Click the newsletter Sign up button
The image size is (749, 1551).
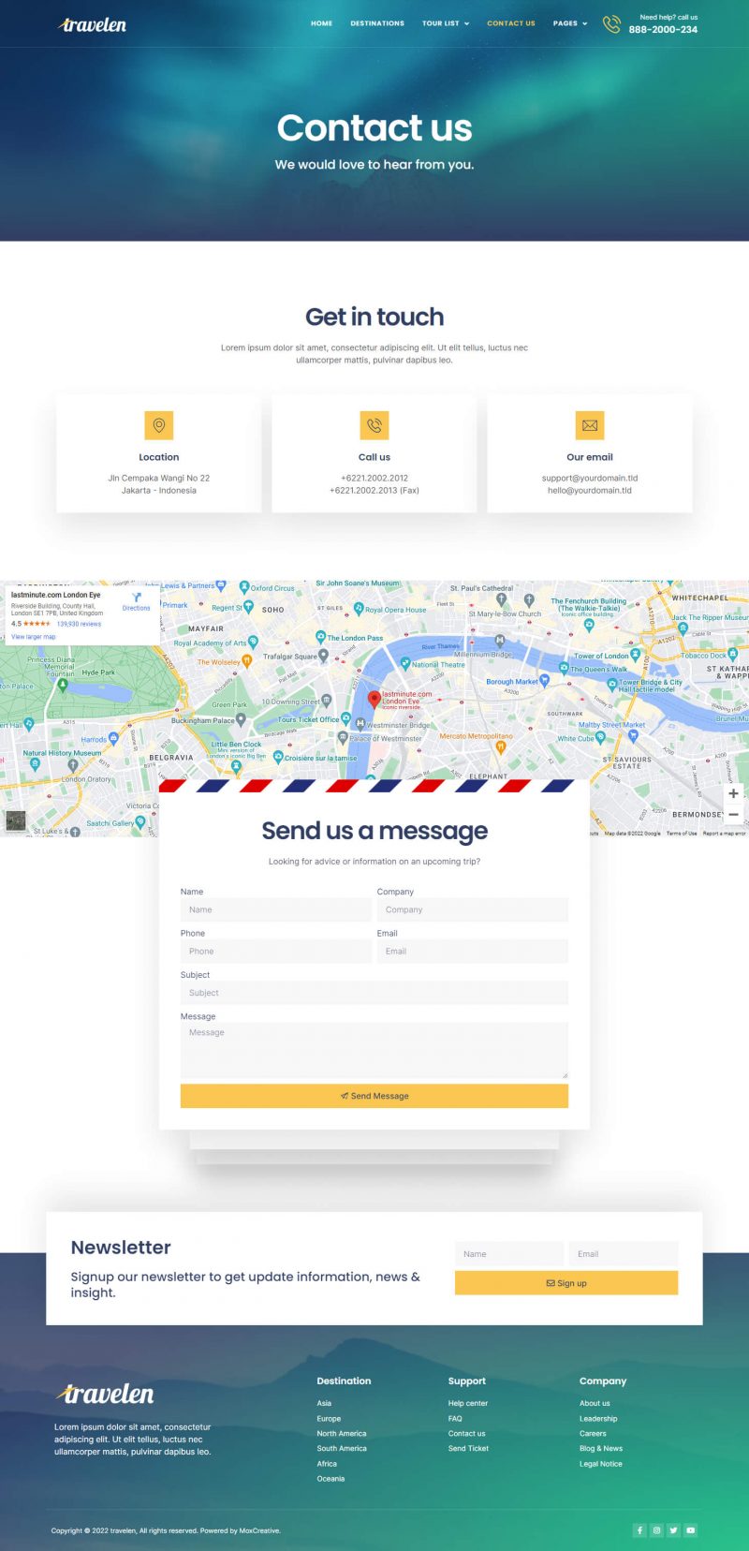point(565,1283)
